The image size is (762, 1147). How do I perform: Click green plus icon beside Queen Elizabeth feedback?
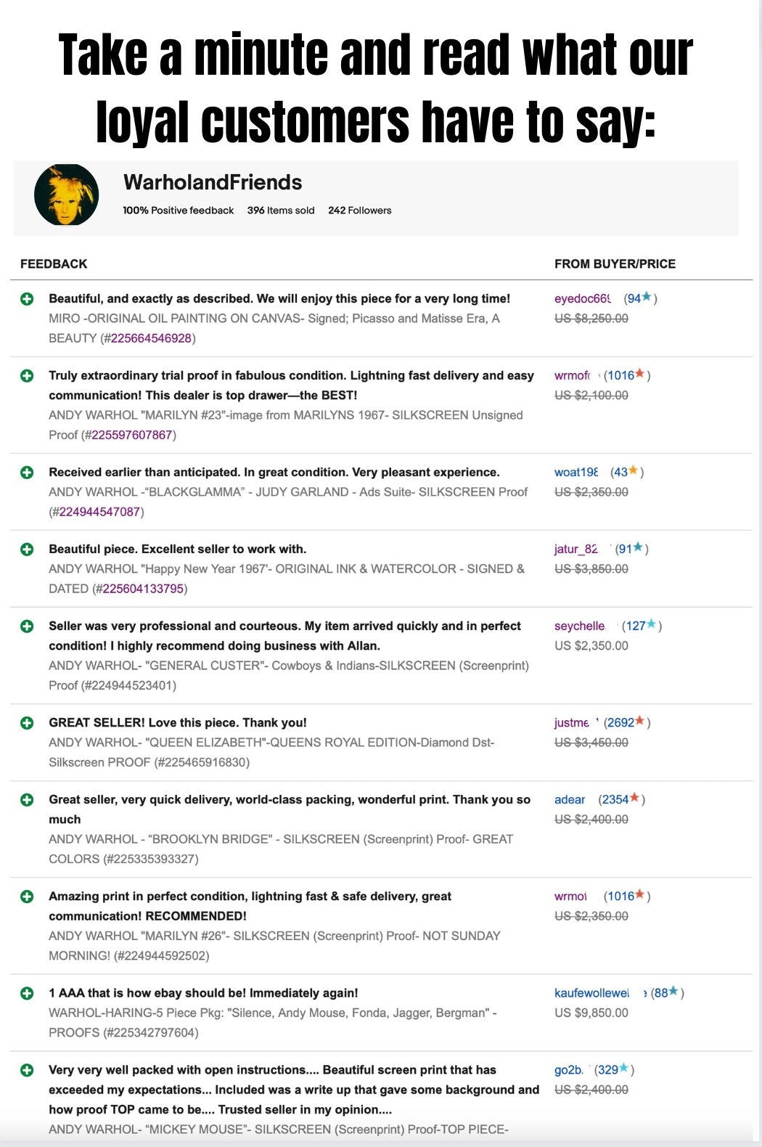(27, 722)
